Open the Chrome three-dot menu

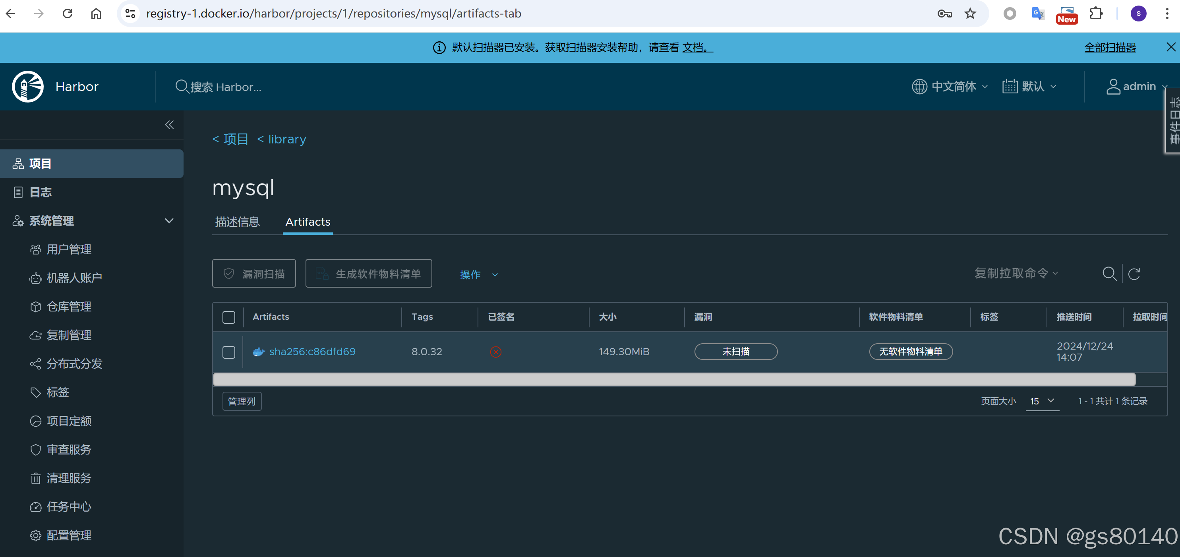(x=1167, y=14)
